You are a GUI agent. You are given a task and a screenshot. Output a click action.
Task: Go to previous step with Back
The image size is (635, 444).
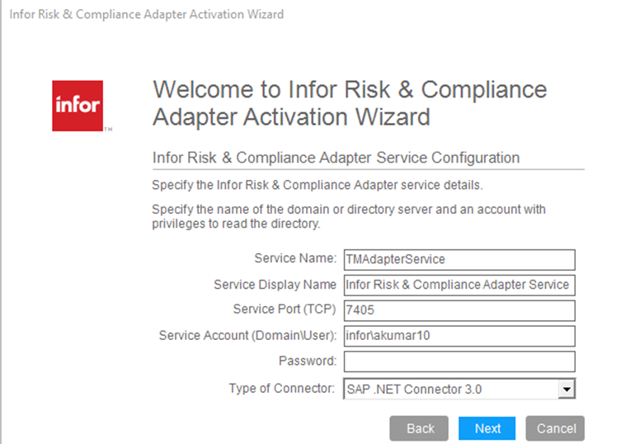(x=420, y=428)
